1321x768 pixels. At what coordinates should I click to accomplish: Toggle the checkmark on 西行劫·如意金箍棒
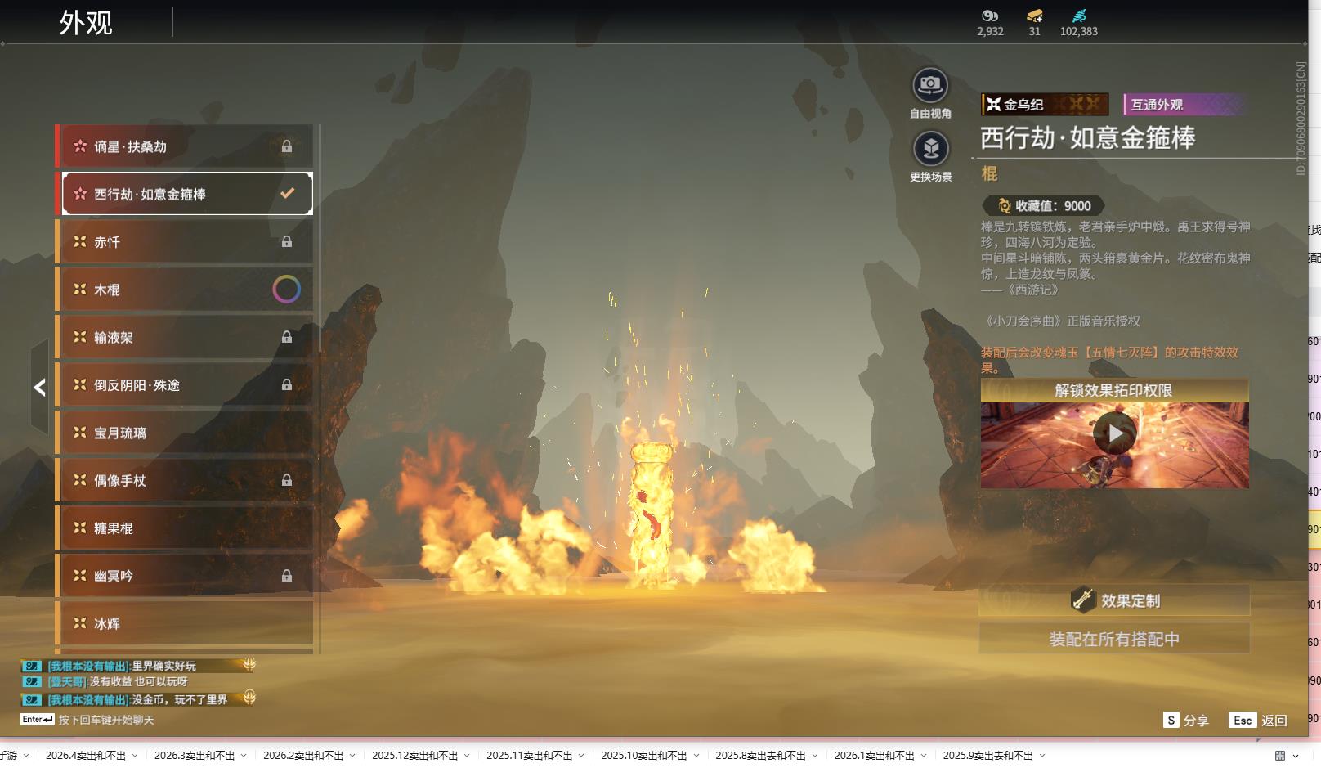tap(287, 194)
